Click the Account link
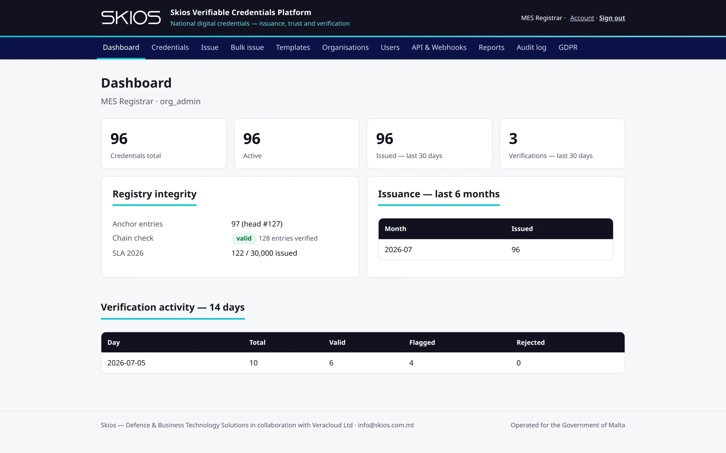 pyautogui.click(x=582, y=18)
